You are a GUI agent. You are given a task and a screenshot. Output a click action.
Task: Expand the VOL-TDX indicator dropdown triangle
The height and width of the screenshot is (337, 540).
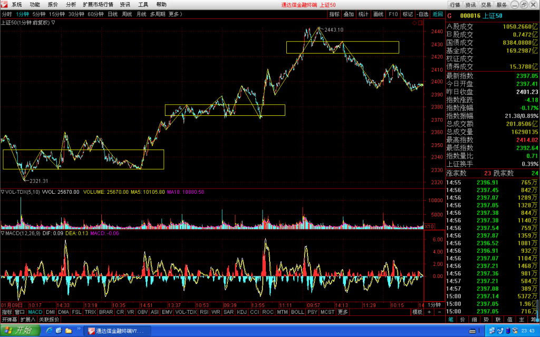click(3, 192)
